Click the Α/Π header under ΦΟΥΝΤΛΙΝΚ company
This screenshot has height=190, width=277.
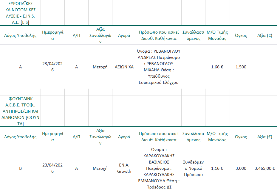pos(77,137)
